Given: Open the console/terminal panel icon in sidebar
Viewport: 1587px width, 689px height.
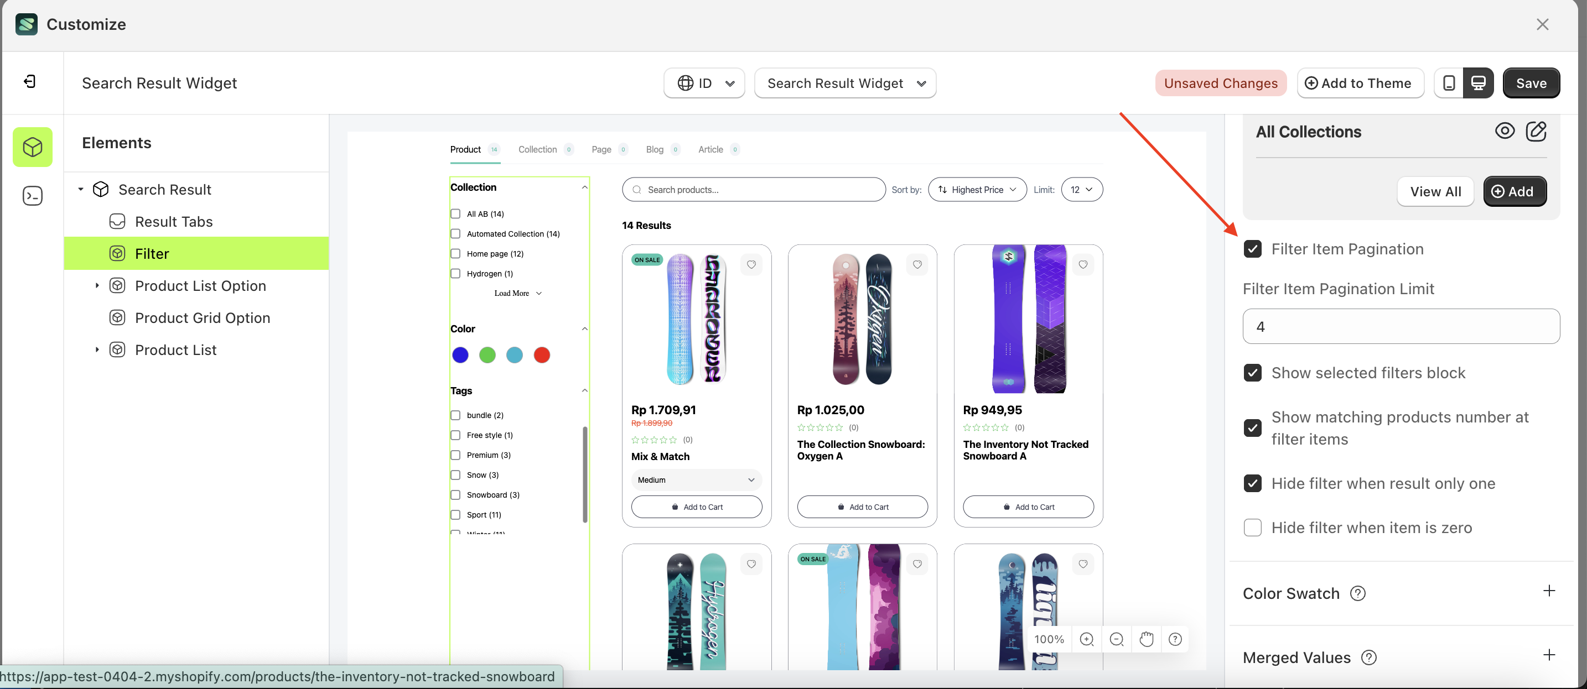Looking at the screenshot, I should 32,195.
